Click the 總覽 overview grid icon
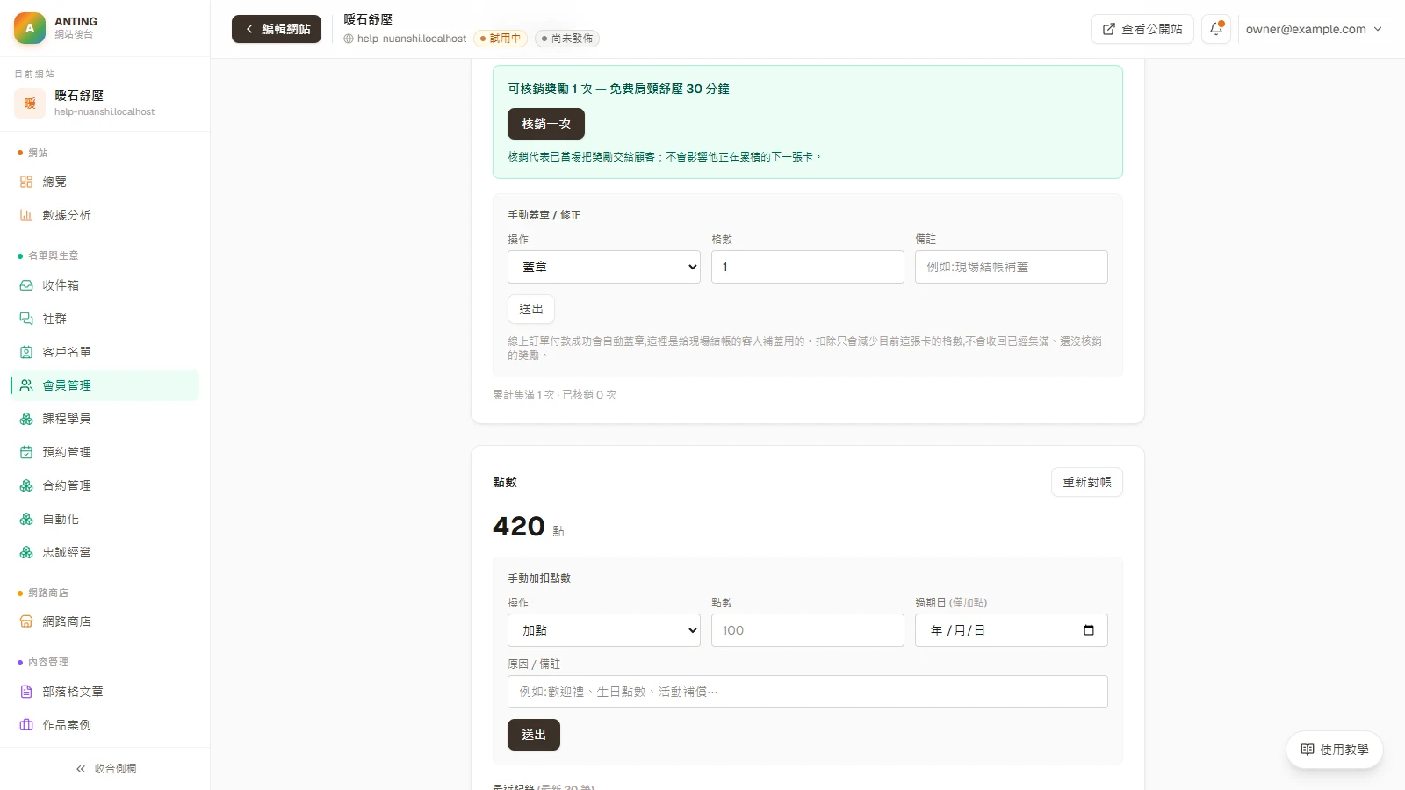This screenshot has width=1405, height=790. 26,182
